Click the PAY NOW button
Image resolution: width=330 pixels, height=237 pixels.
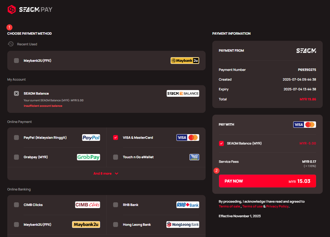click(267, 181)
